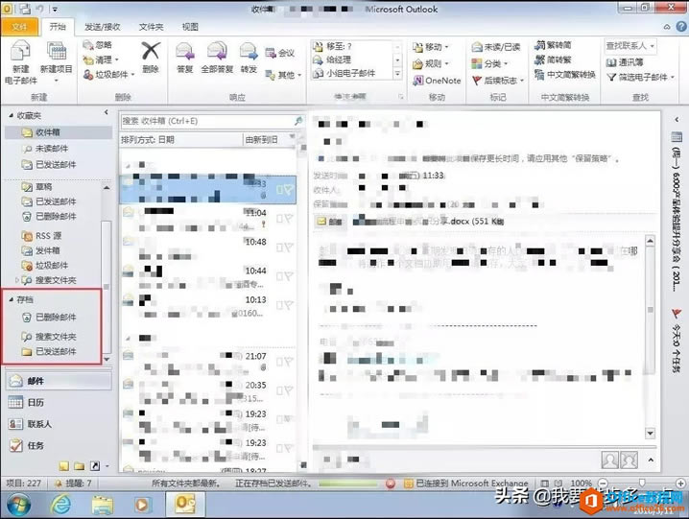This screenshot has width=689, height=519.
Task: Open Internet Explorer from taskbar
Action: coord(60,504)
